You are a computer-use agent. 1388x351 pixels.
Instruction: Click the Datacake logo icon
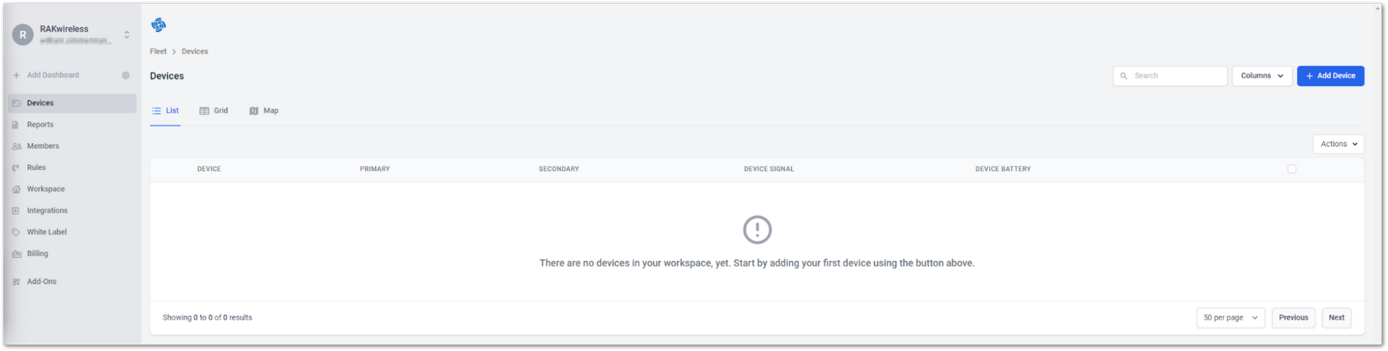(158, 25)
